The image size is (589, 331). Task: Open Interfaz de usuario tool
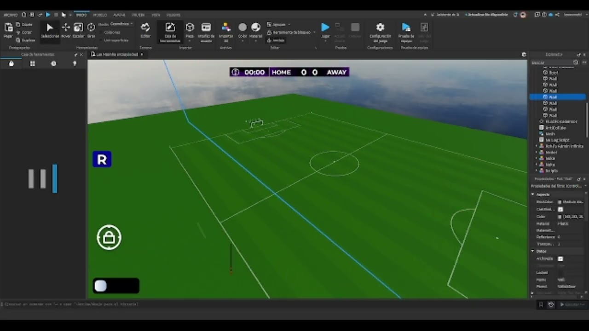206,32
